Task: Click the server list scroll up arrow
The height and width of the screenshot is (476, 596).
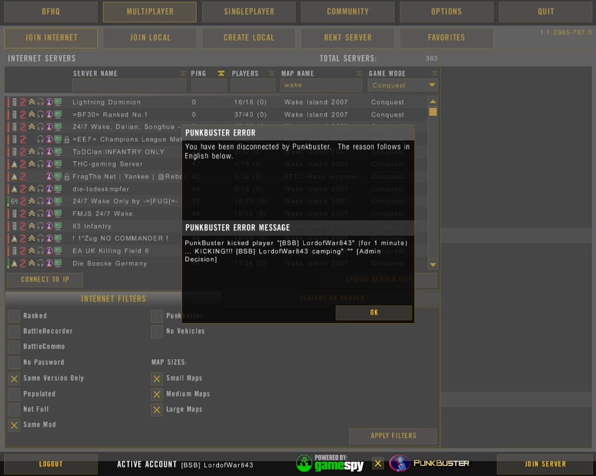Action: pos(433,101)
